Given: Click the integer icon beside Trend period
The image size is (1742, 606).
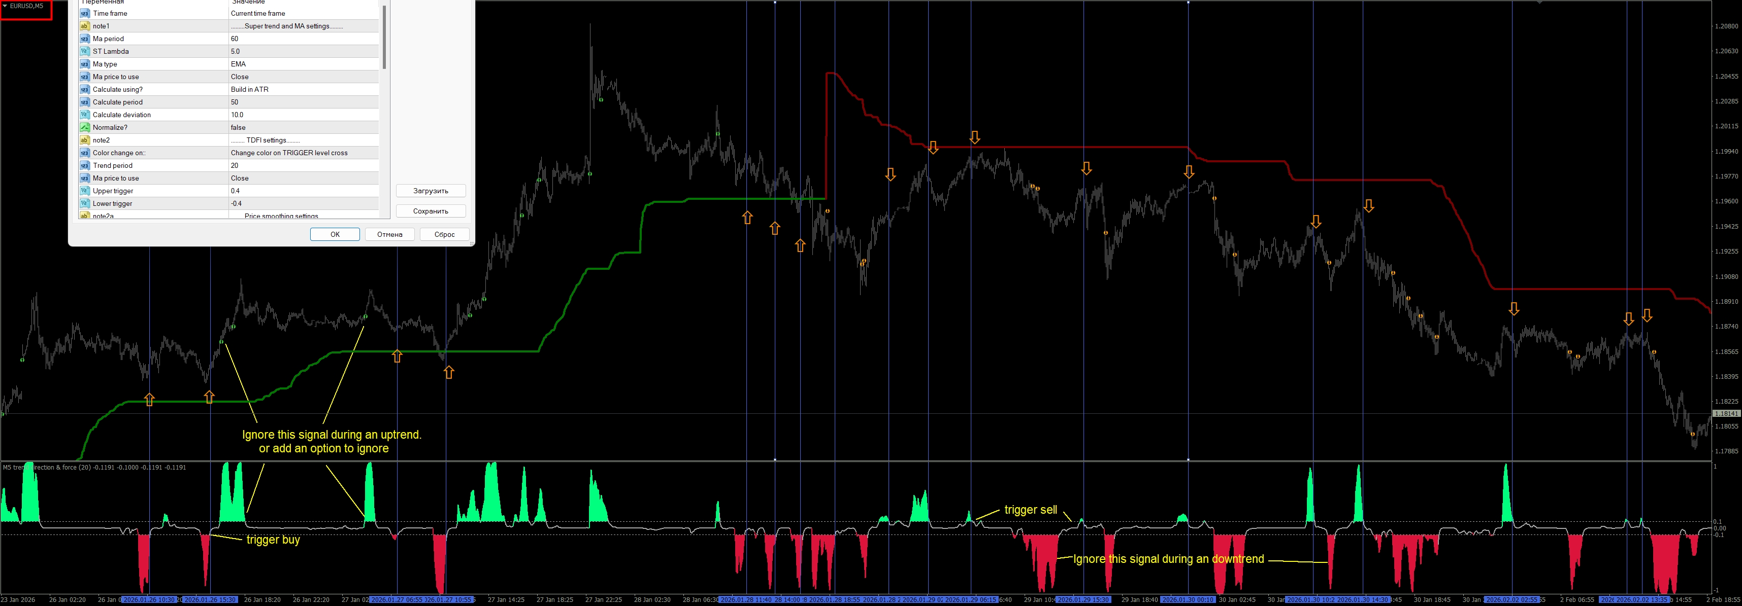Looking at the screenshot, I should tap(84, 165).
